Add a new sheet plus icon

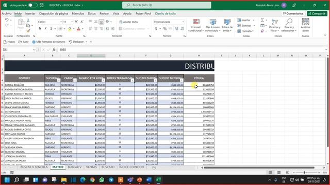tap(154, 168)
